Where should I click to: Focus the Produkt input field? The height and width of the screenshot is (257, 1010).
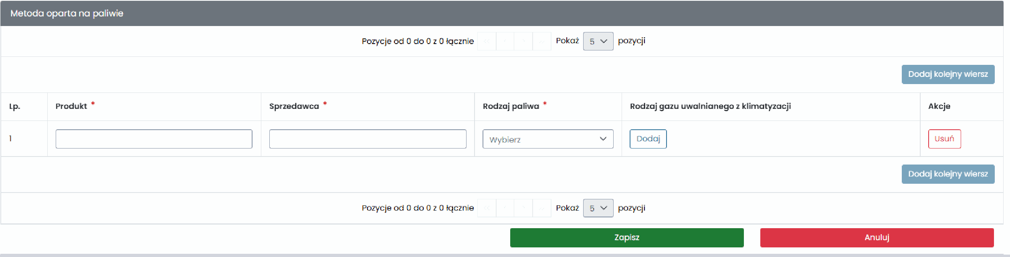click(x=154, y=139)
